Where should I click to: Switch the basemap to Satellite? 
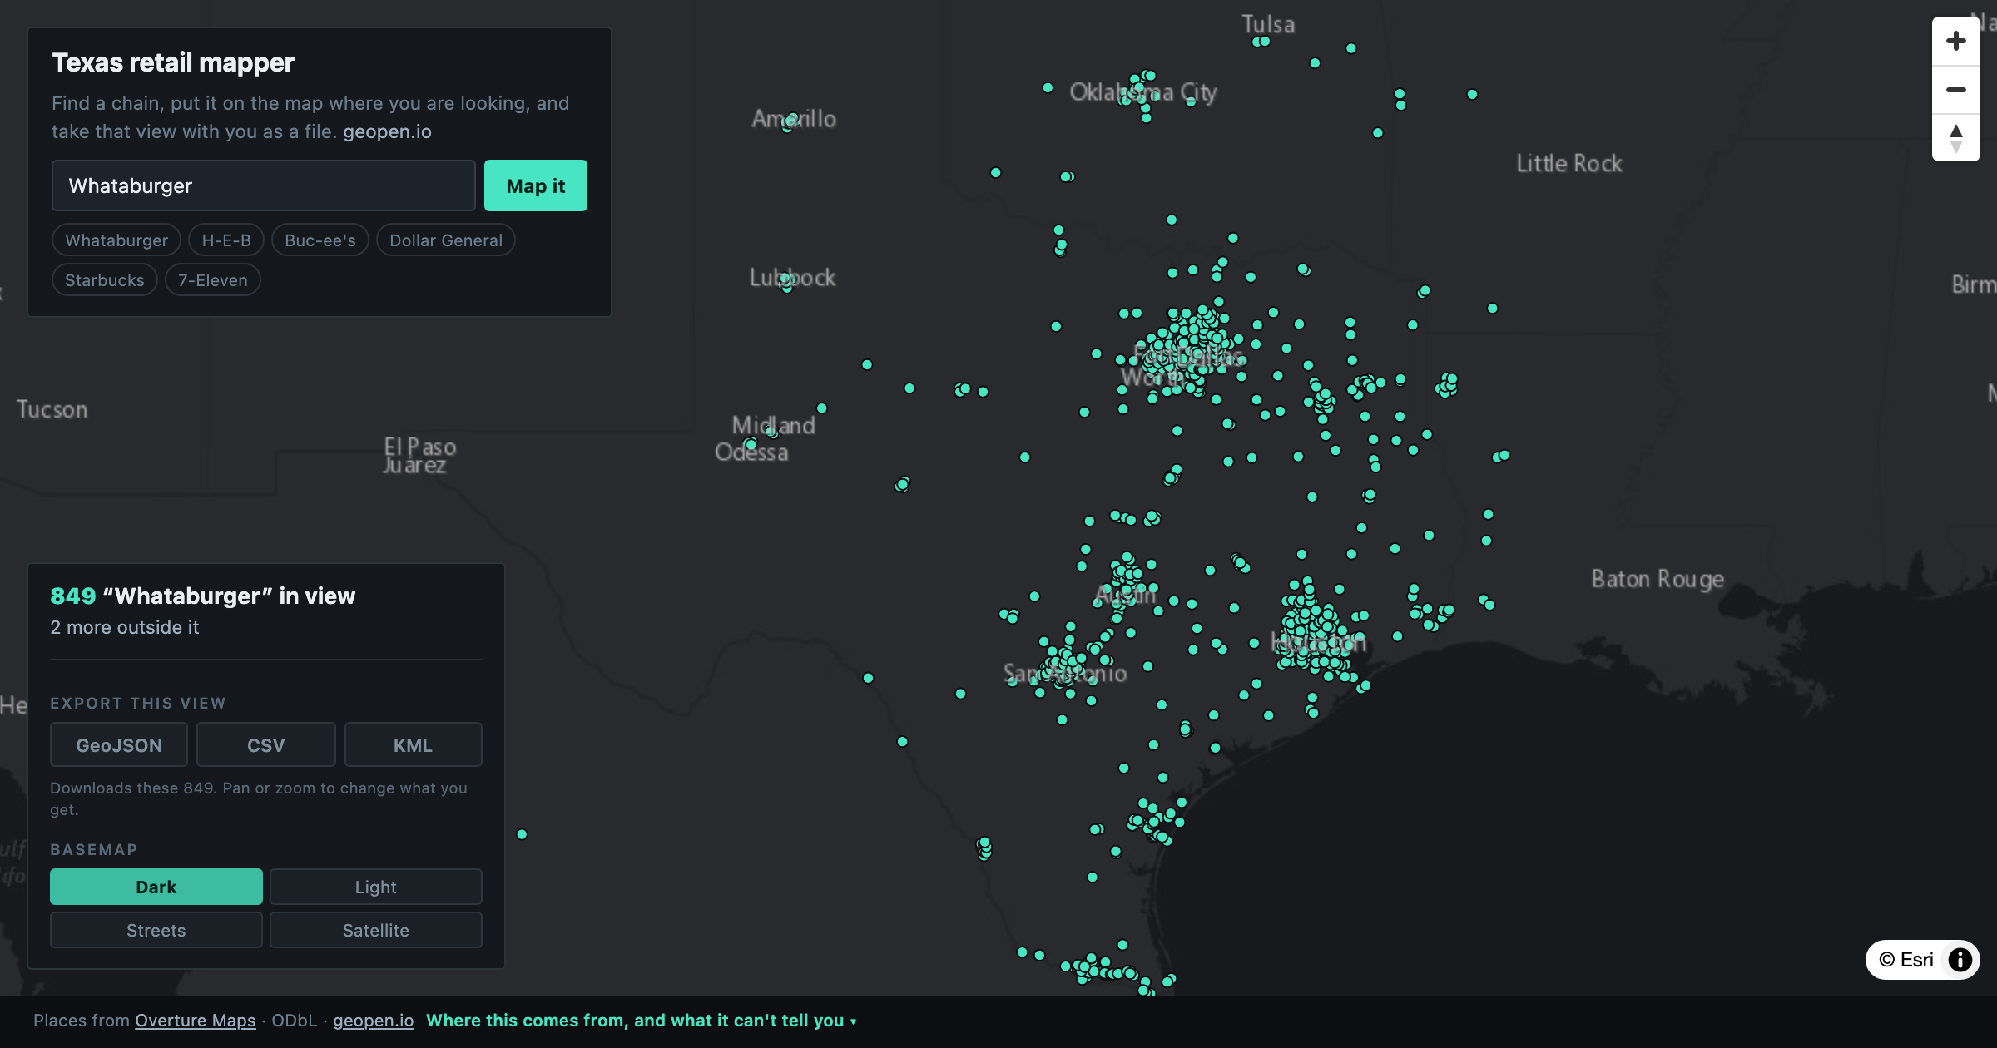click(376, 930)
